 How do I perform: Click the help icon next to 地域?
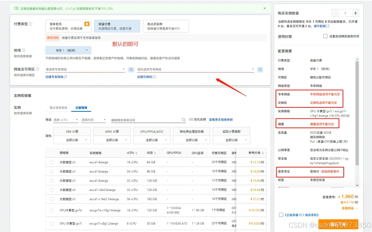pos(24,50)
